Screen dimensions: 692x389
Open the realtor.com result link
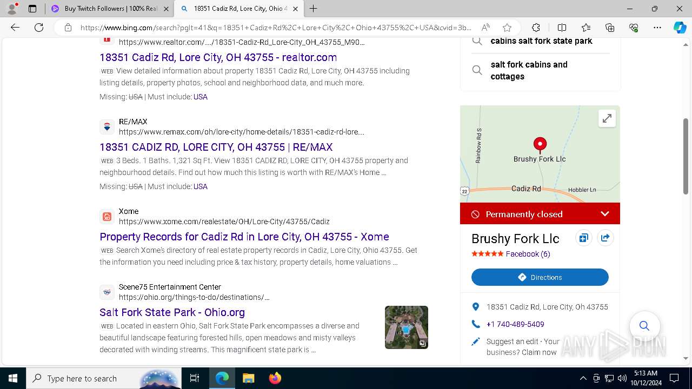[218, 57]
